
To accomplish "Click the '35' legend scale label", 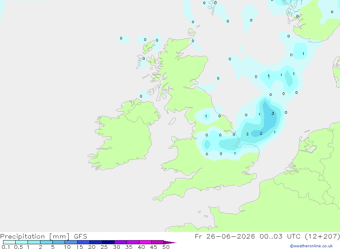I will click(x=129, y=247).
